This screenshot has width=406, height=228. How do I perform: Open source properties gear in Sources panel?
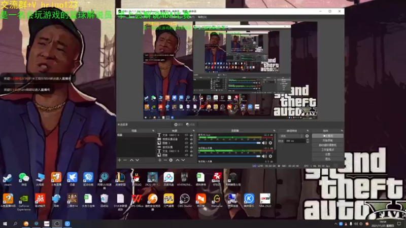171,160
